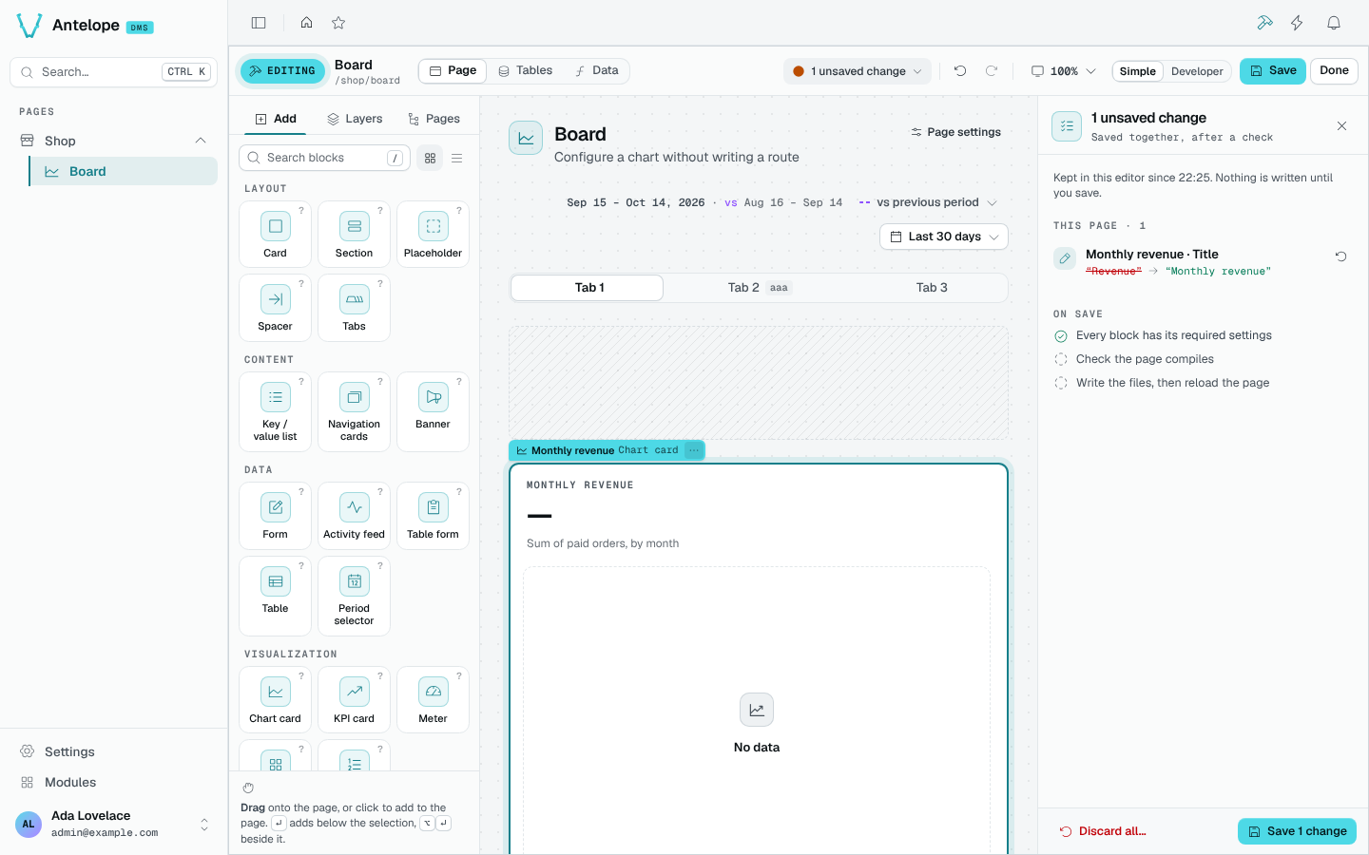1369x855 pixels.
Task: Open the vs previous period dropdown
Action: click(928, 202)
